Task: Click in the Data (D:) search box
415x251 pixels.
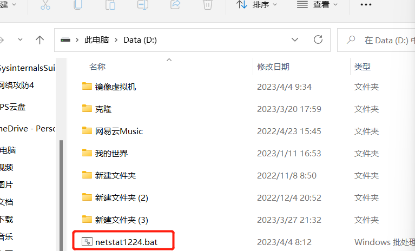Action: point(376,40)
